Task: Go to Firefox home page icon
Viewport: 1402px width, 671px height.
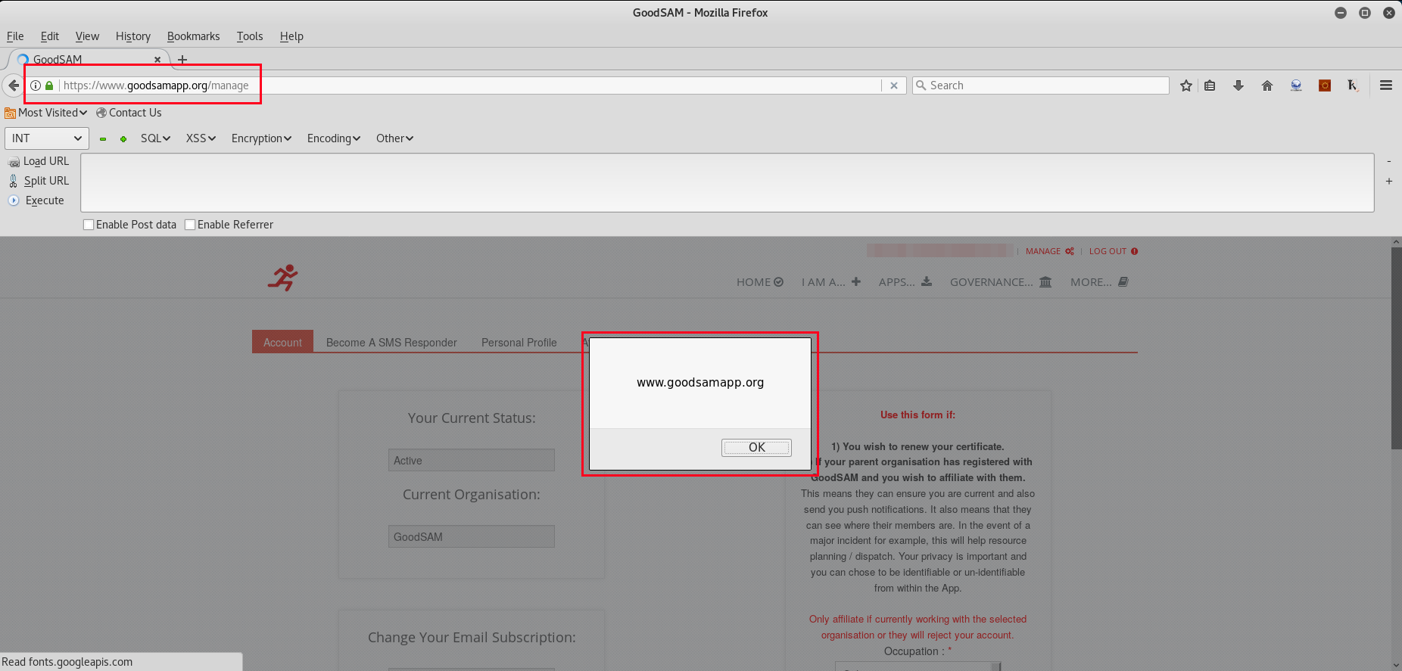Action: click(1267, 85)
